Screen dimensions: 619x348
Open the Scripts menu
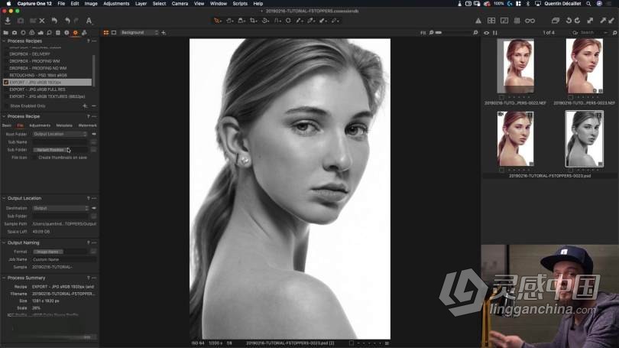coord(240,4)
